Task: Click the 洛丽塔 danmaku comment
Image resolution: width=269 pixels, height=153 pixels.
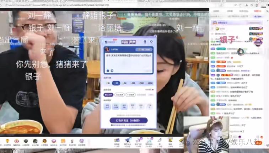Action: point(110,28)
